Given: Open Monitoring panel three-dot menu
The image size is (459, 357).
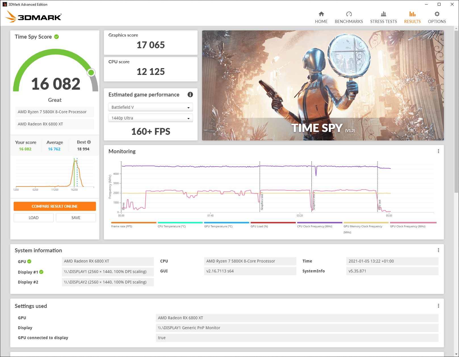Looking at the screenshot, I should (438, 151).
